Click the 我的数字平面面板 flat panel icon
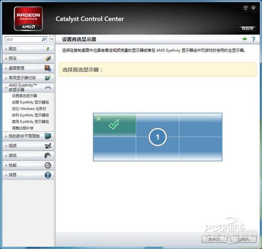The image size is (262, 249). pyautogui.click(x=48, y=136)
